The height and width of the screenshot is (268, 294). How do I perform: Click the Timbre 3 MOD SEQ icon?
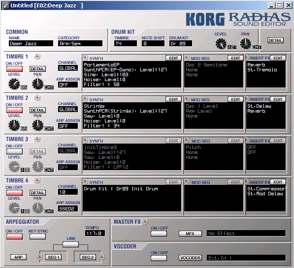pyautogui.click(x=187, y=140)
